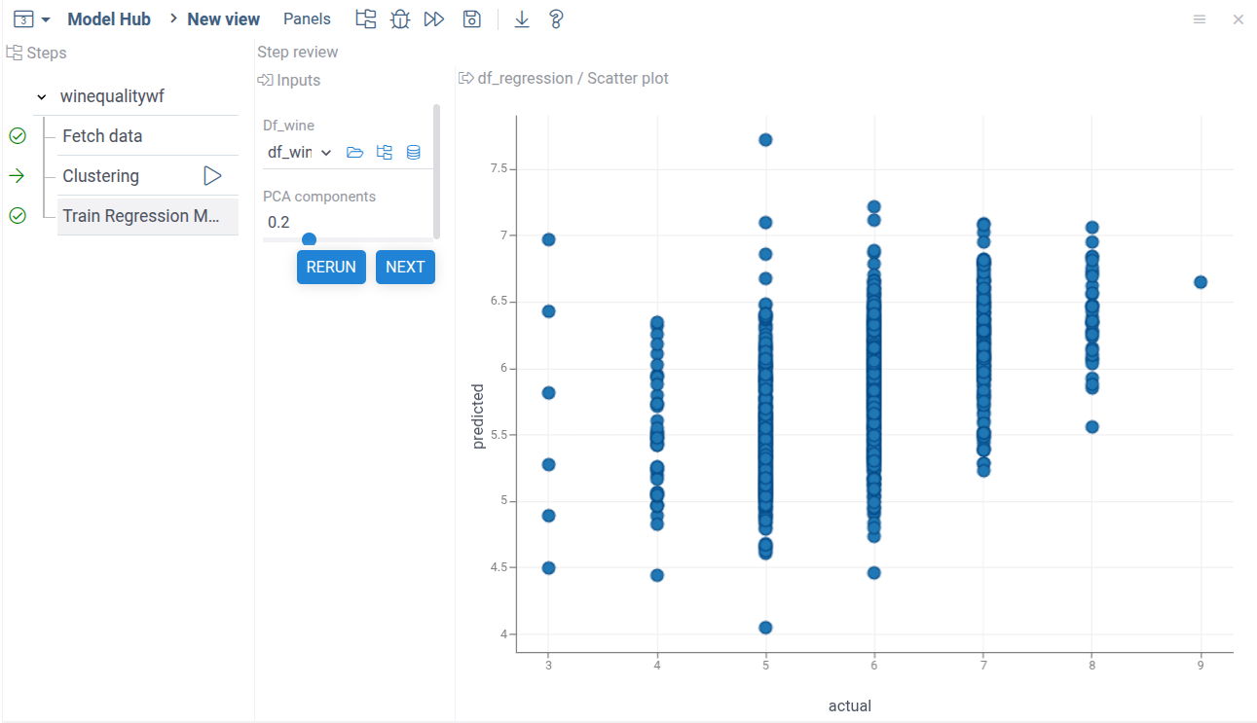This screenshot has width=1257, height=723.
Task: Click the open folder icon for Df_wine
Action: 355,153
